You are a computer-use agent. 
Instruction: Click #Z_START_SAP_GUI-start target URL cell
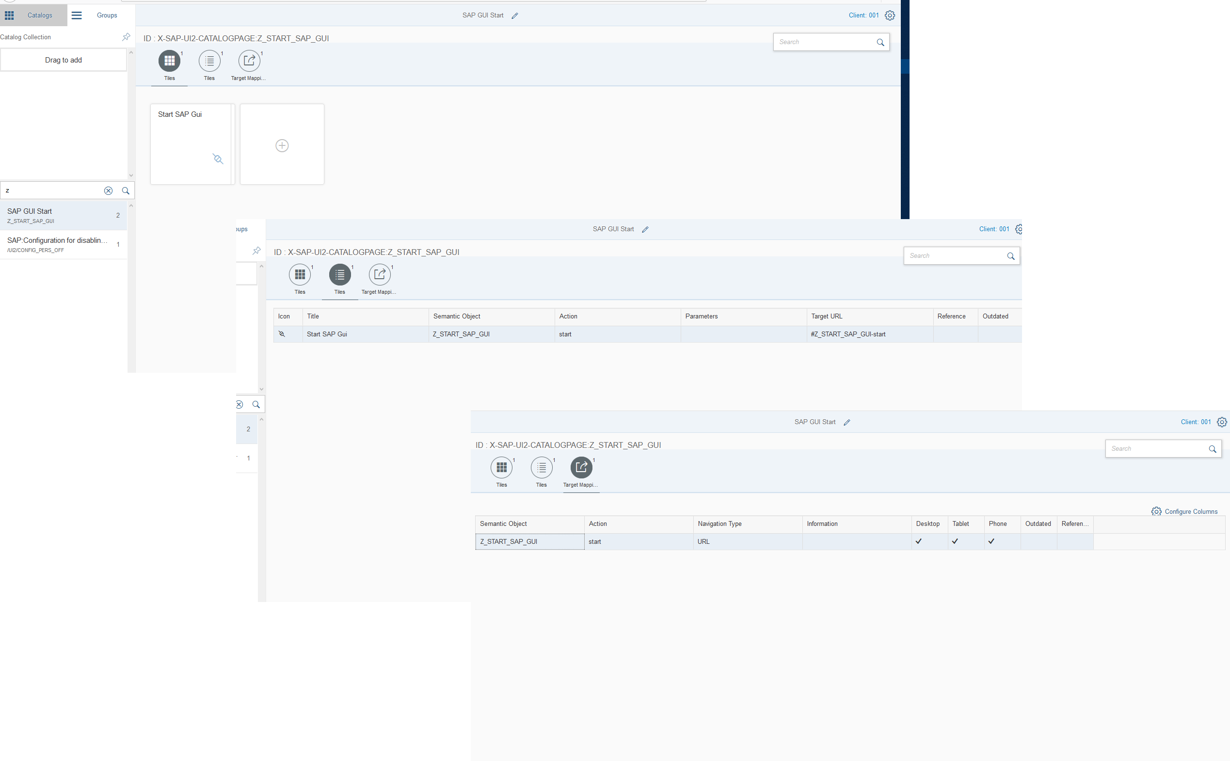870,334
